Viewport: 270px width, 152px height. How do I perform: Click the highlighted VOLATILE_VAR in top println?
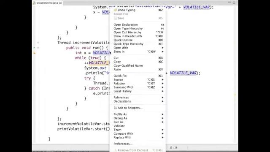(x=197, y=7)
